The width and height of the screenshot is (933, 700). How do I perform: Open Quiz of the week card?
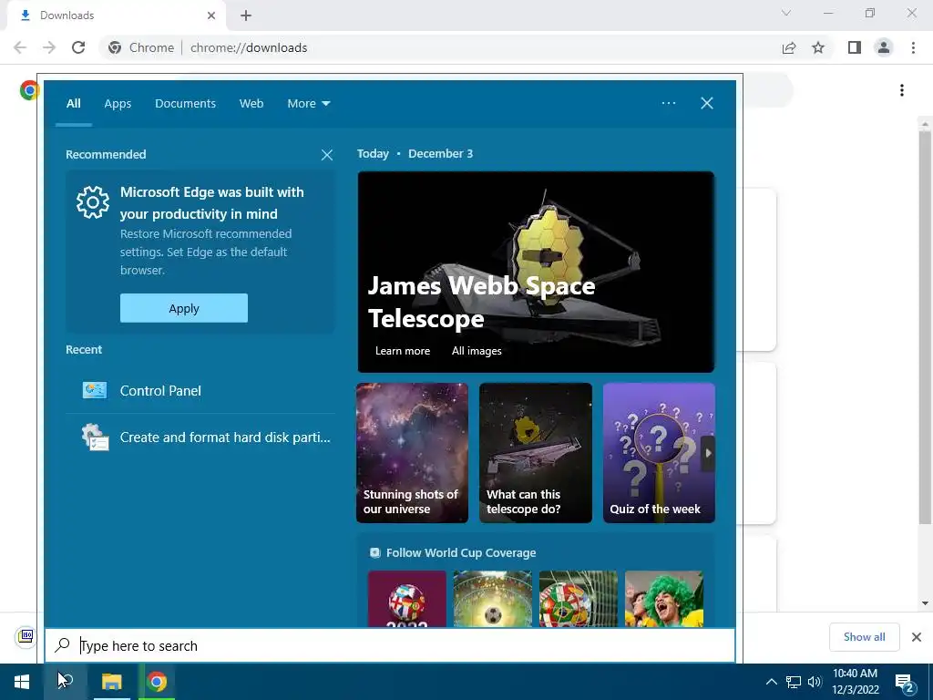[659, 453]
